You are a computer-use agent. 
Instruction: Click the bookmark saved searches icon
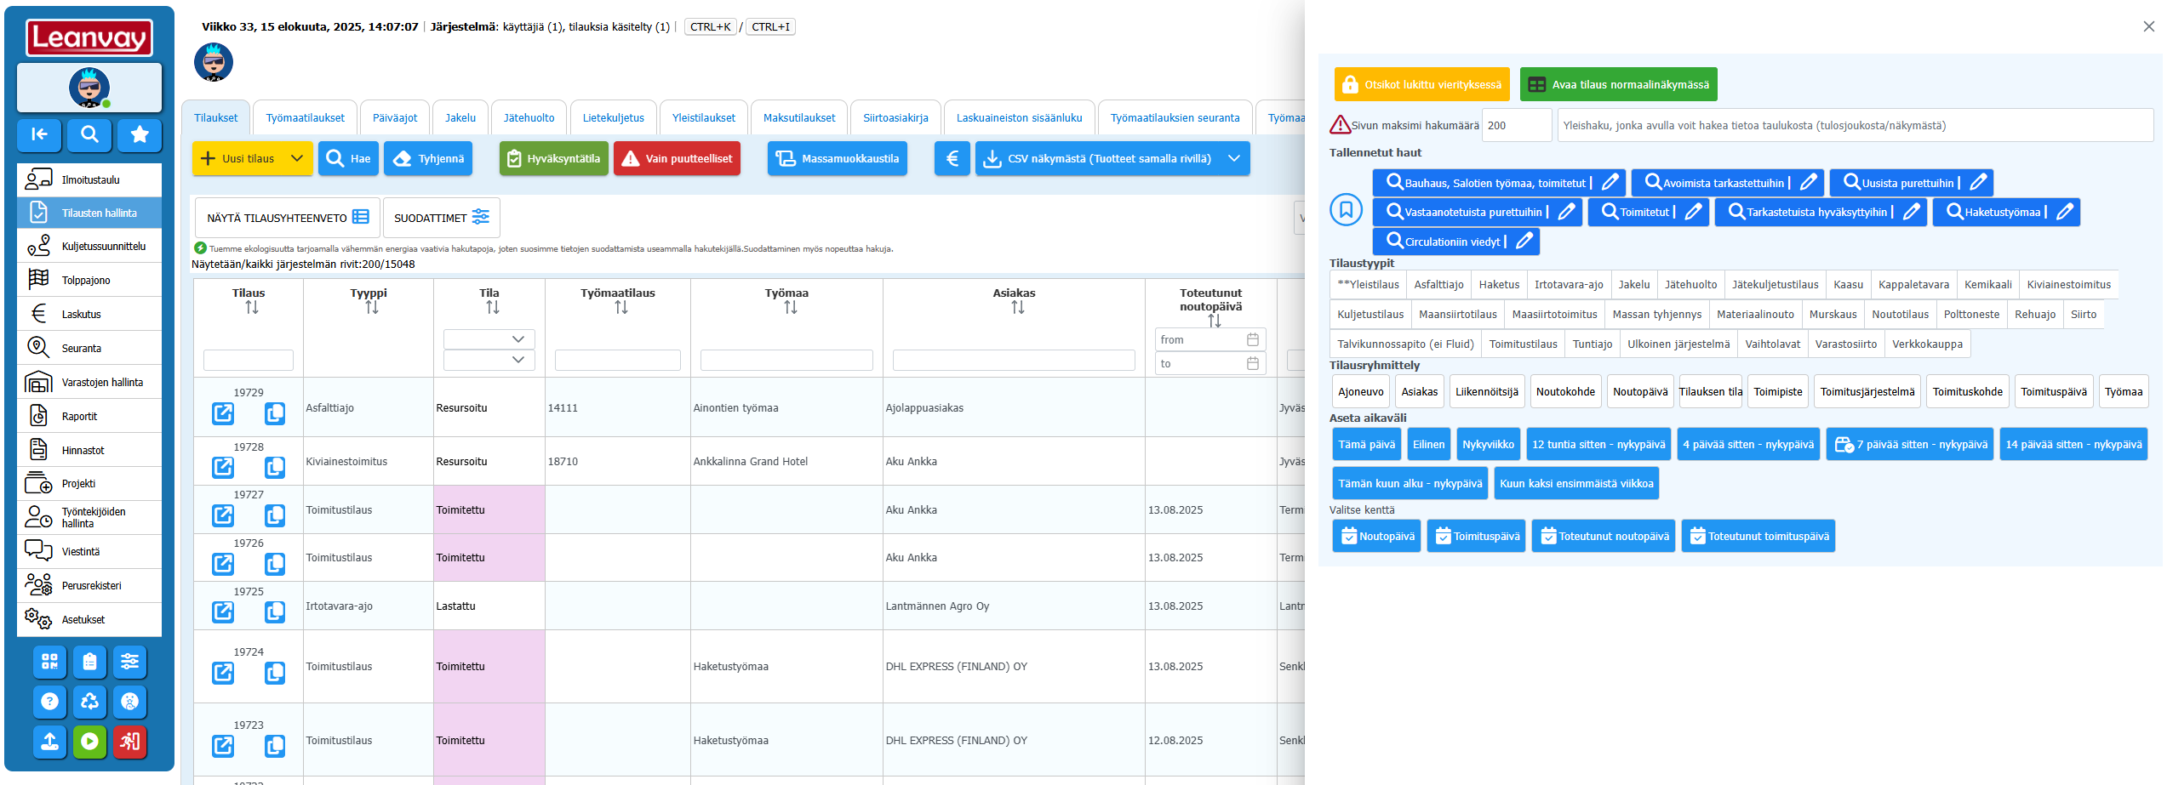[1346, 209]
